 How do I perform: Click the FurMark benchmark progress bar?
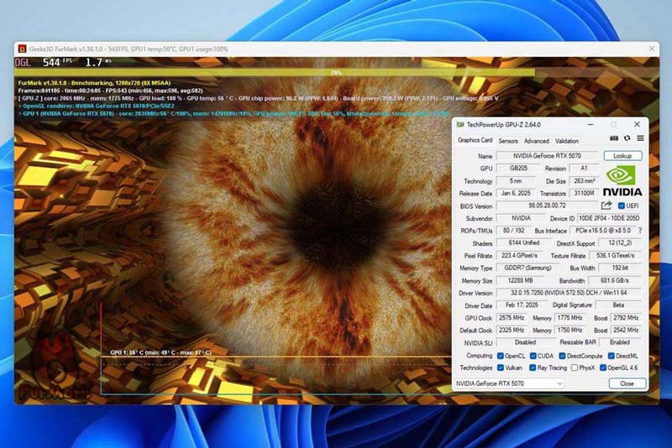337,73
